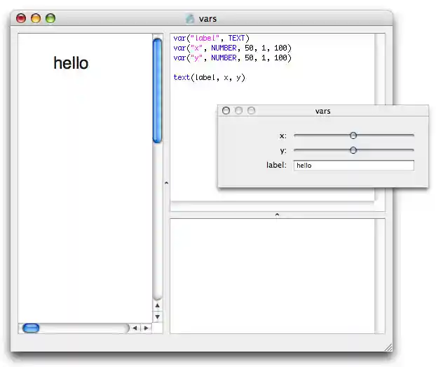The width and height of the screenshot is (436, 367).
Task: Click the vertical scrollbar thumb of the canvas
Action: (157, 90)
